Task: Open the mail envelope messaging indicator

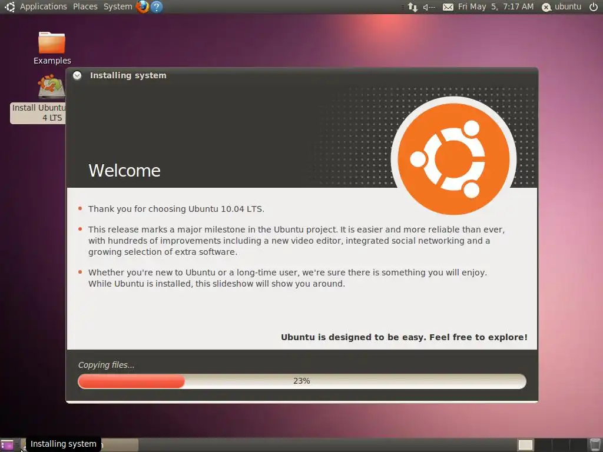Action: [x=448, y=7]
